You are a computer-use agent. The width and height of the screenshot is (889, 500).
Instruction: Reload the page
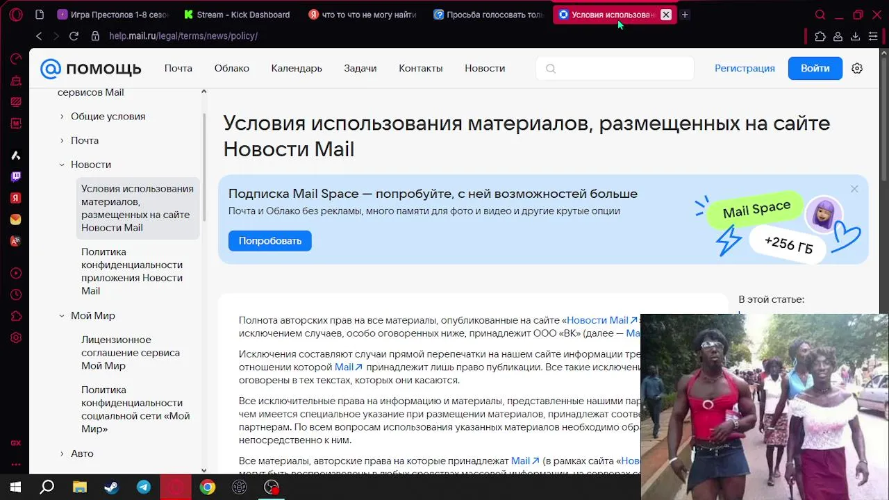(x=74, y=35)
